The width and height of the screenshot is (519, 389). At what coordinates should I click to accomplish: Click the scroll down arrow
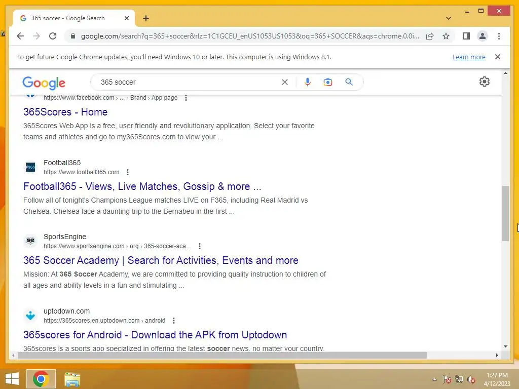pos(505,346)
